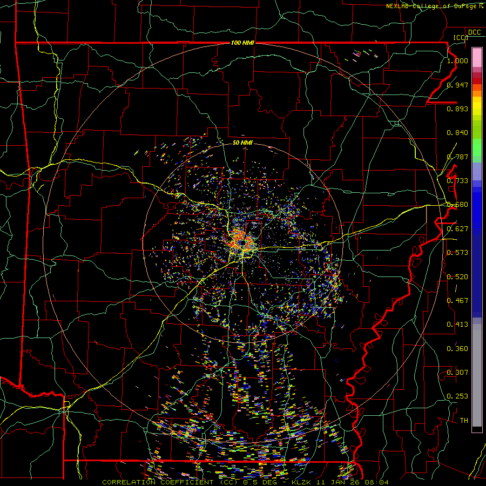Click the 0.893 legend value
The height and width of the screenshot is (486, 486).
pyautogui.click(x=457, y=109)
